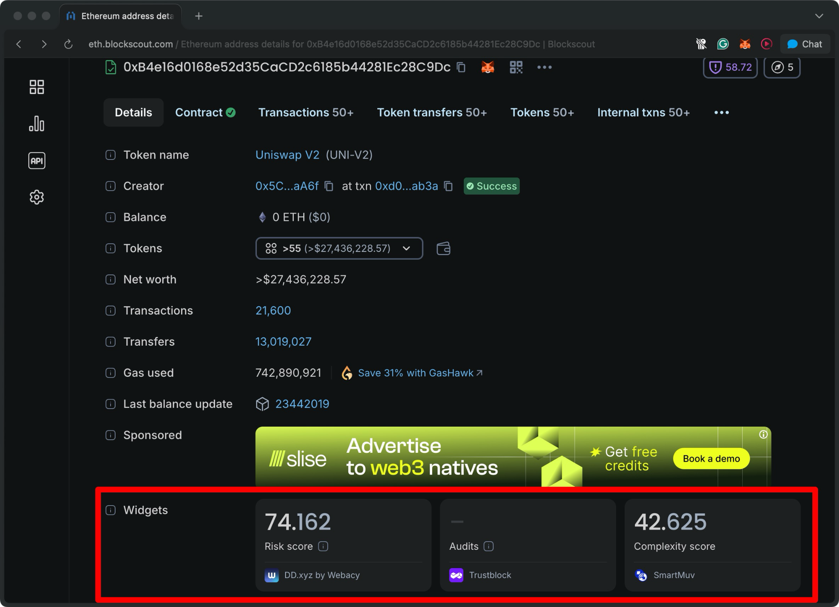
Task: Open the settings gear in the sidebar
Action: click(36, 197)
